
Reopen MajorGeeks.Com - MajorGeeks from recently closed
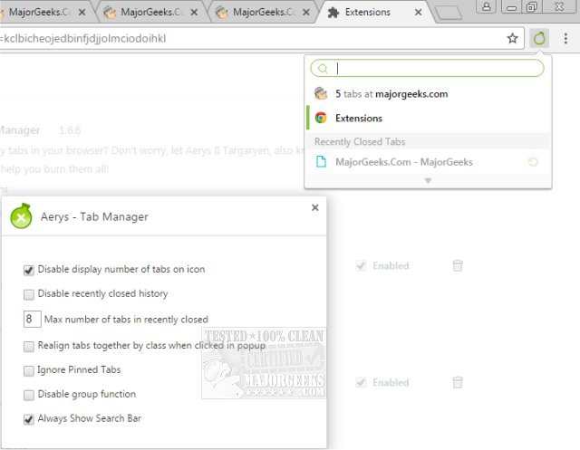[428, 162]
